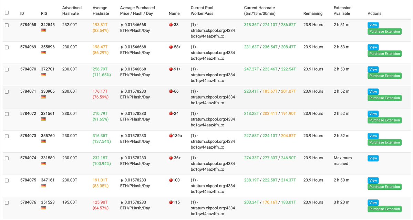413x220 pixels.
Task: Click the Advertised Hashrate column header
Action: pos(72,11)
